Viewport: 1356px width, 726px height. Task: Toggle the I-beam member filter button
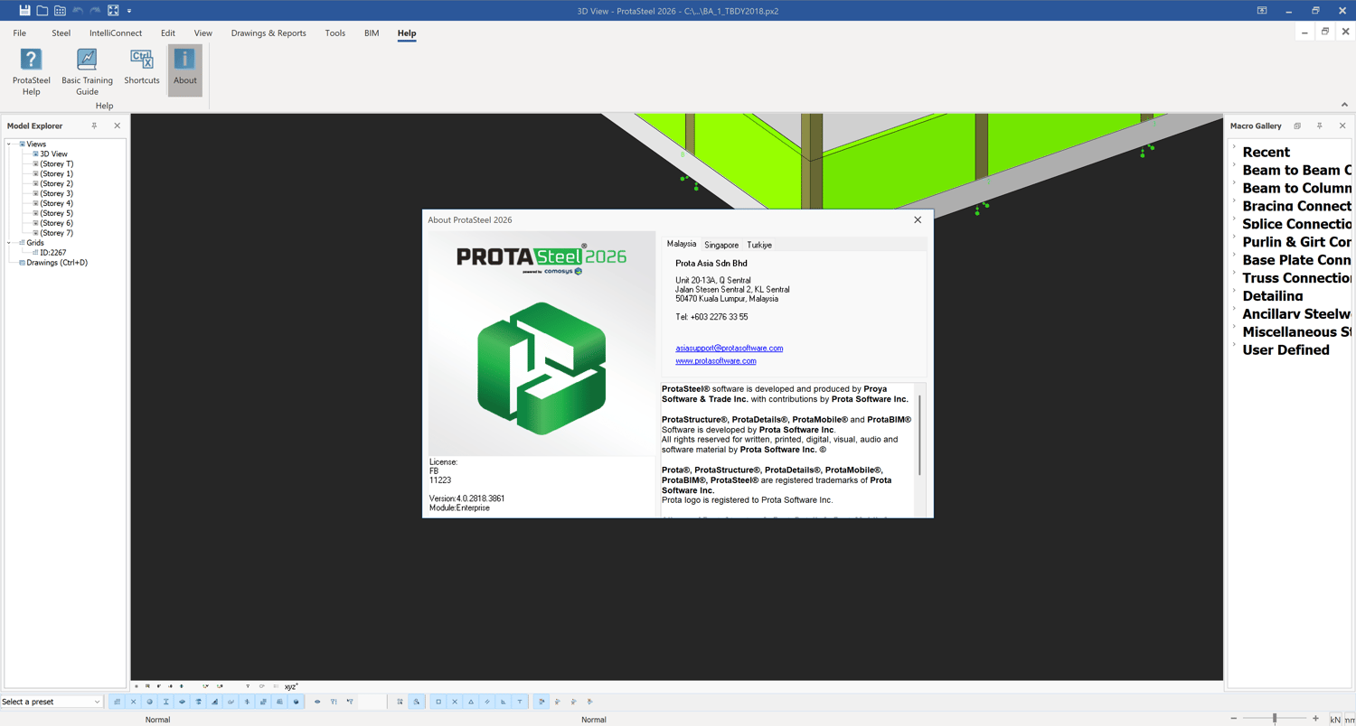166,702
